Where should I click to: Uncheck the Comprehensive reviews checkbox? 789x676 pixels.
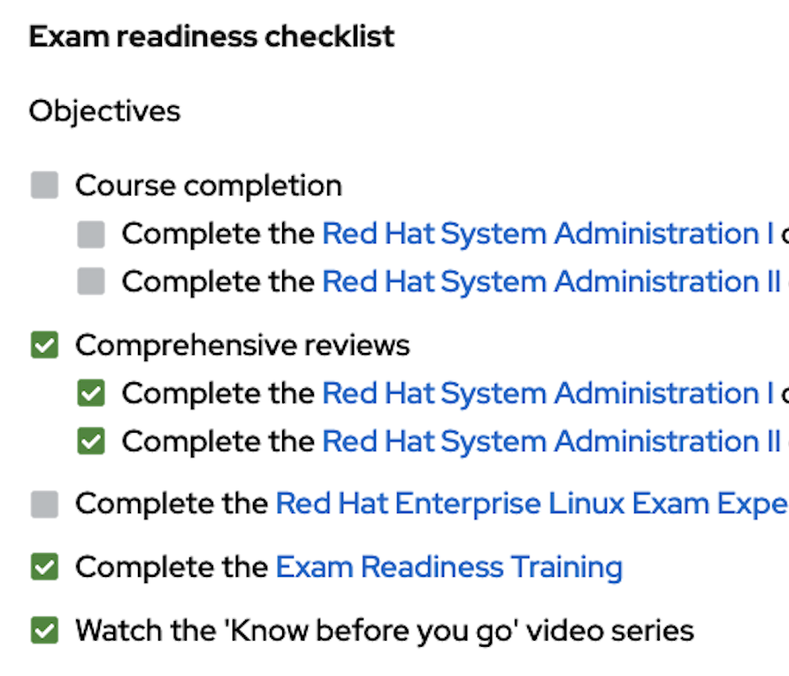click(x=43, y=344)
